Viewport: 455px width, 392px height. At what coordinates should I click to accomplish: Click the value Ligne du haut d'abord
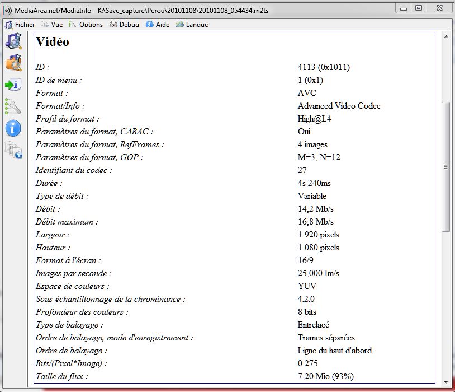[335, 351]
